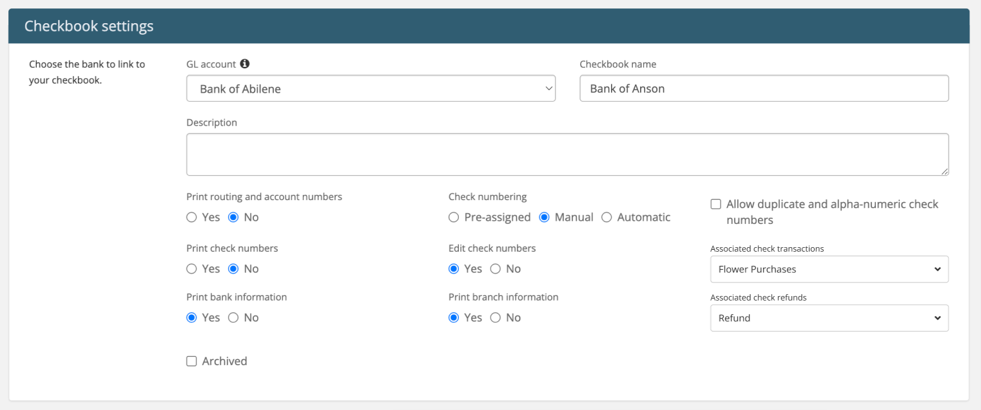Open the GL account dropdown

click(x=371, y=89)
